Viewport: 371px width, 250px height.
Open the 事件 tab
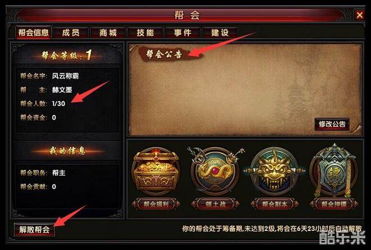point(183,33)
